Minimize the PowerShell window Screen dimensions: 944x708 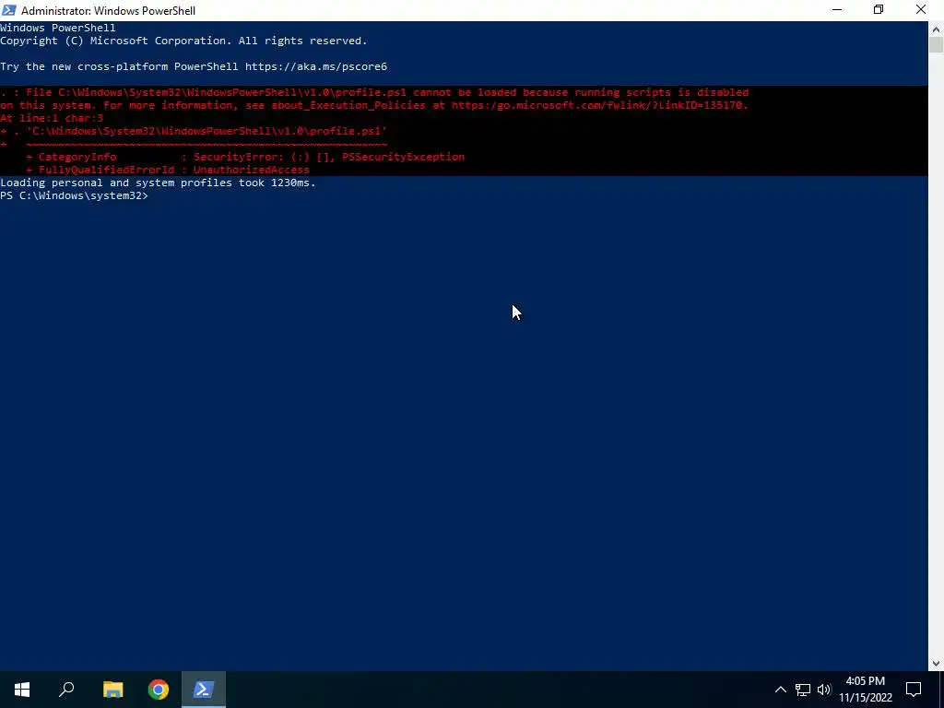837,10
